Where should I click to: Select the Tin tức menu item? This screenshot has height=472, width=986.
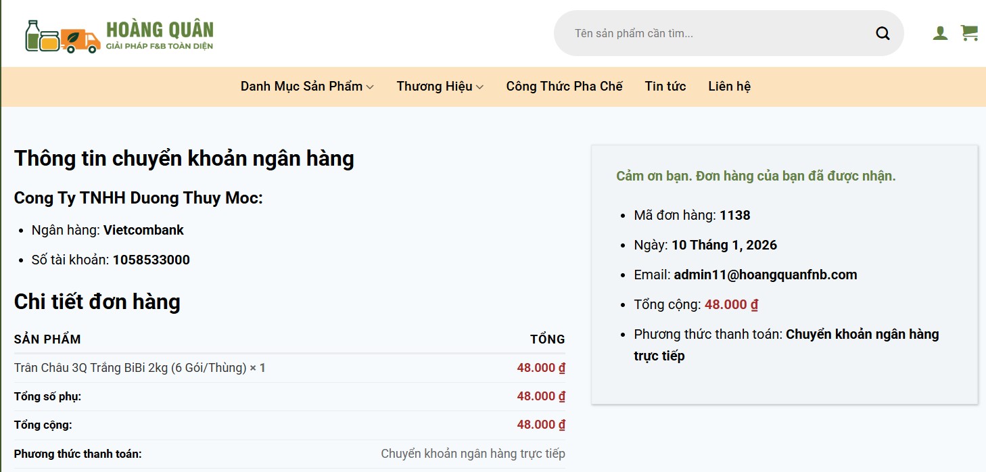[665, 87]
